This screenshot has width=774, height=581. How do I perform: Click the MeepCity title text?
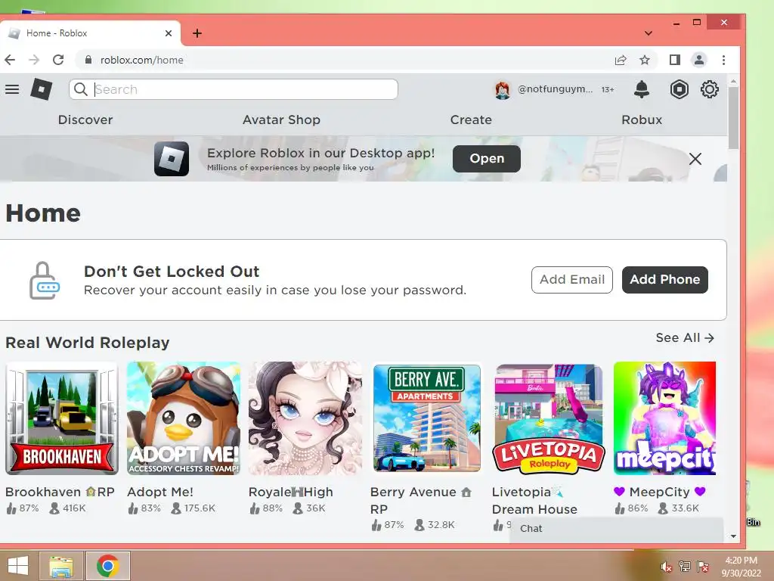click(659, 492)
